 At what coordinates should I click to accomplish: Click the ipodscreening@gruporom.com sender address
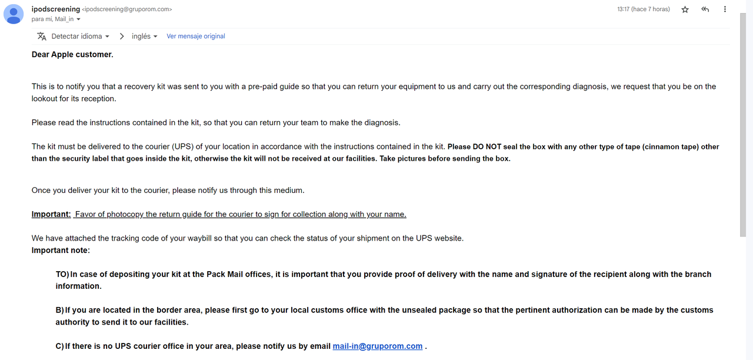click(128, 9)
